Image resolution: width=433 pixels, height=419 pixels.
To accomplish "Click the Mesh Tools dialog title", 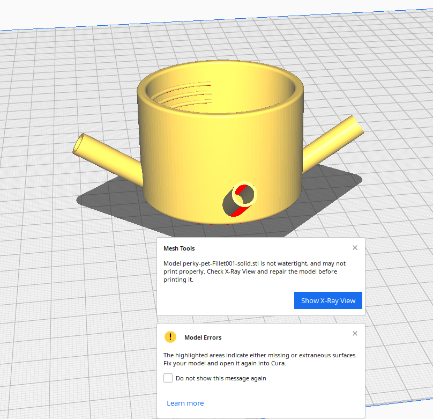I will pyautogui.click(x=178, y=248).
